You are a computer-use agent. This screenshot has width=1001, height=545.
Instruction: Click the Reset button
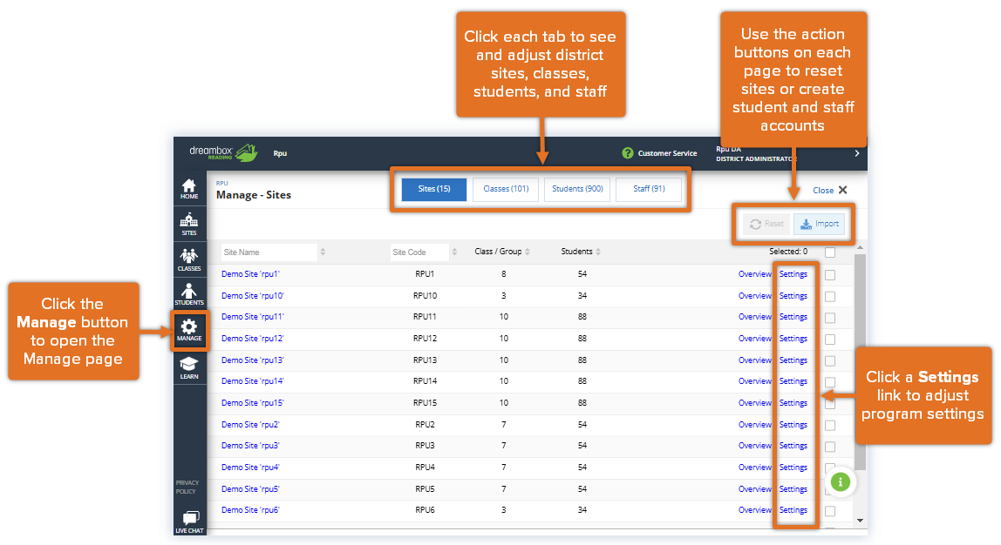(766, 224)
